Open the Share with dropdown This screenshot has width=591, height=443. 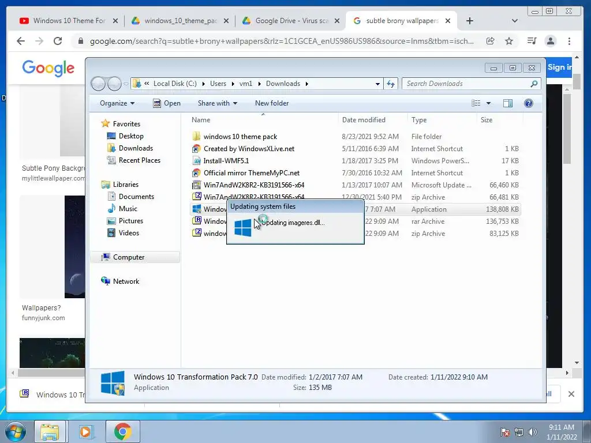(x=218, y=103)
